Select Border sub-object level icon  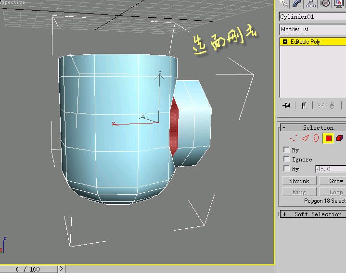pyautogui.click(x=316, y=138)
